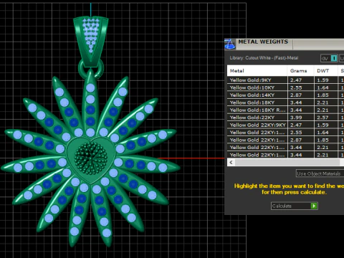Click Use Object Materials button
The width and height of the screenshot is (344, 258).
320,173
